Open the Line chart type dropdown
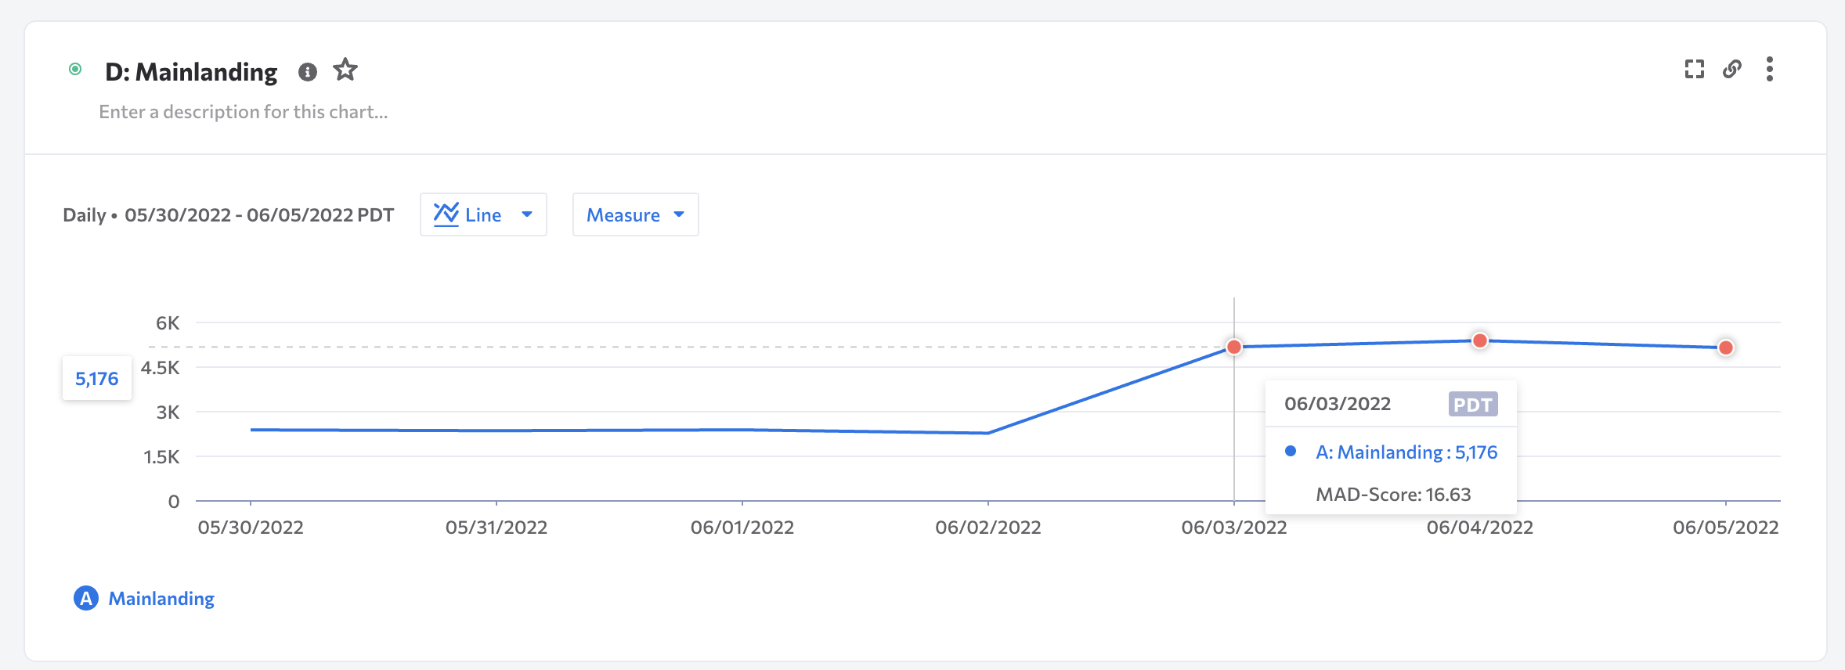This screenshot has width=1845, height=670. [x=483, y=214]
